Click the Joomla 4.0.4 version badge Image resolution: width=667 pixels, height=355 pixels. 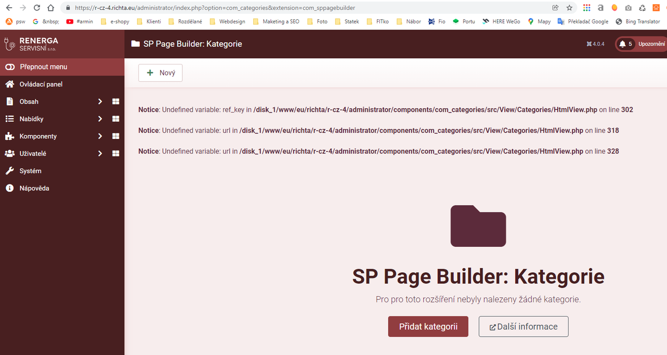(x=595, y=44)
